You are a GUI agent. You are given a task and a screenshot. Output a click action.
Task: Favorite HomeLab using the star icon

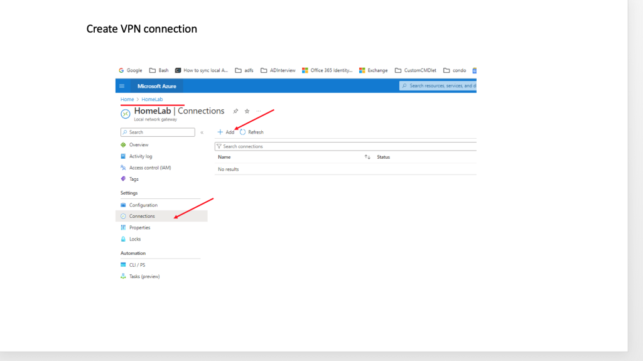coord(247,111)
